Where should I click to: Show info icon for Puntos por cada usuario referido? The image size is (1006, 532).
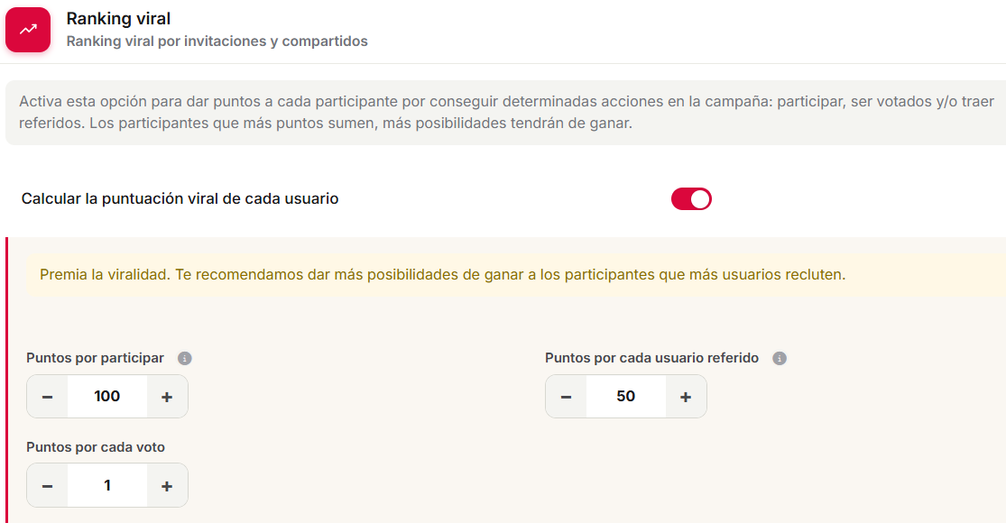[x=780, y=358]
